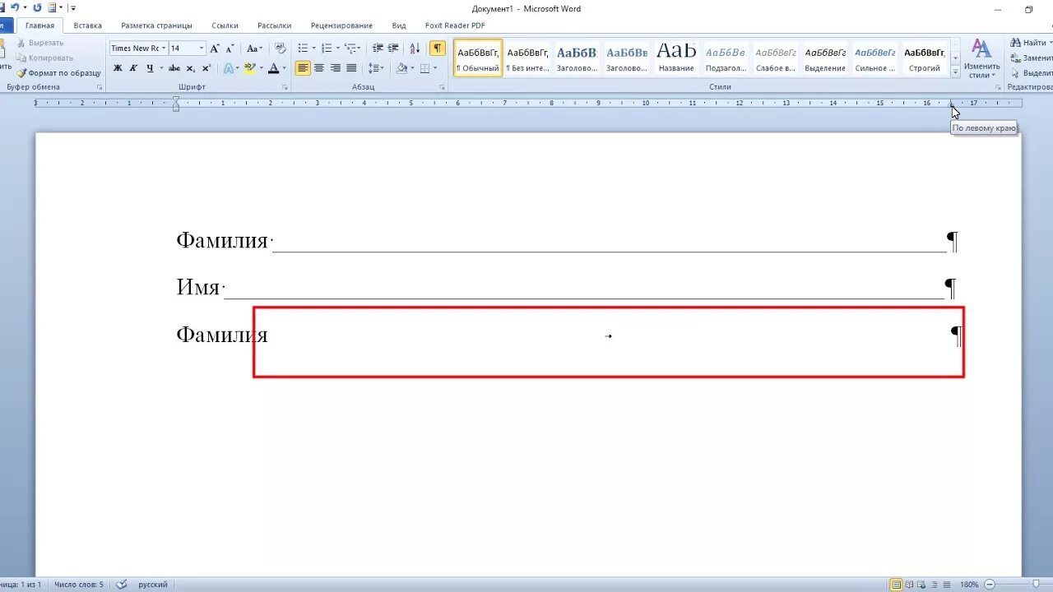This screenshot has width=1053, height=592.
Task: Switch to Вставка tab
Action: (88, 25)
